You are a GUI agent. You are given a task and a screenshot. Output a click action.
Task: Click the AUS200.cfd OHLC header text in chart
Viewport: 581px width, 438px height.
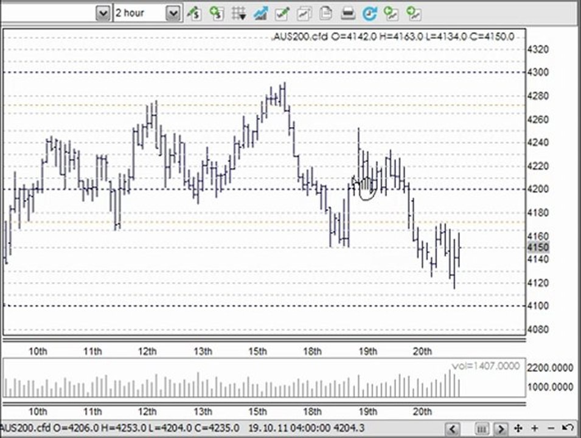click(394, 36)
